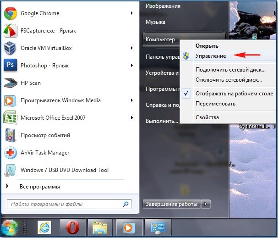Screen dimensions: 278x238
Task: Open 'Все программы' list
Action: click(x=39, y=187)
